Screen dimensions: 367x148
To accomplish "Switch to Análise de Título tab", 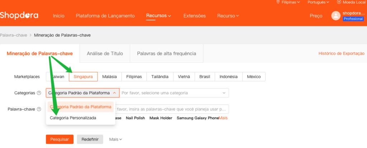I will click(x=105, y=53).
